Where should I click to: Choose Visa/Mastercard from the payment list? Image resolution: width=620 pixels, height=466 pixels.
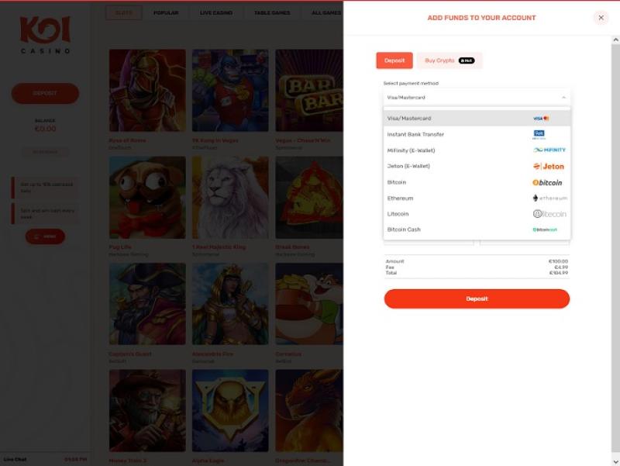click(x=477, y=119)
